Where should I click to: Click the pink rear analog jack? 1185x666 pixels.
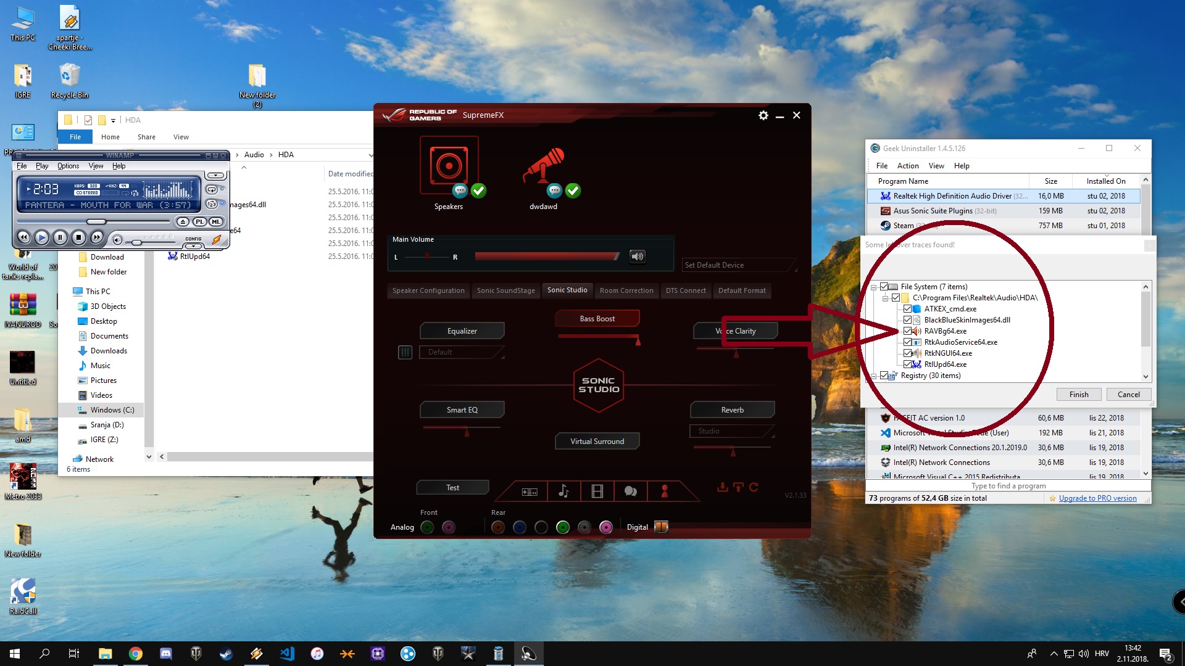(606, 527)
